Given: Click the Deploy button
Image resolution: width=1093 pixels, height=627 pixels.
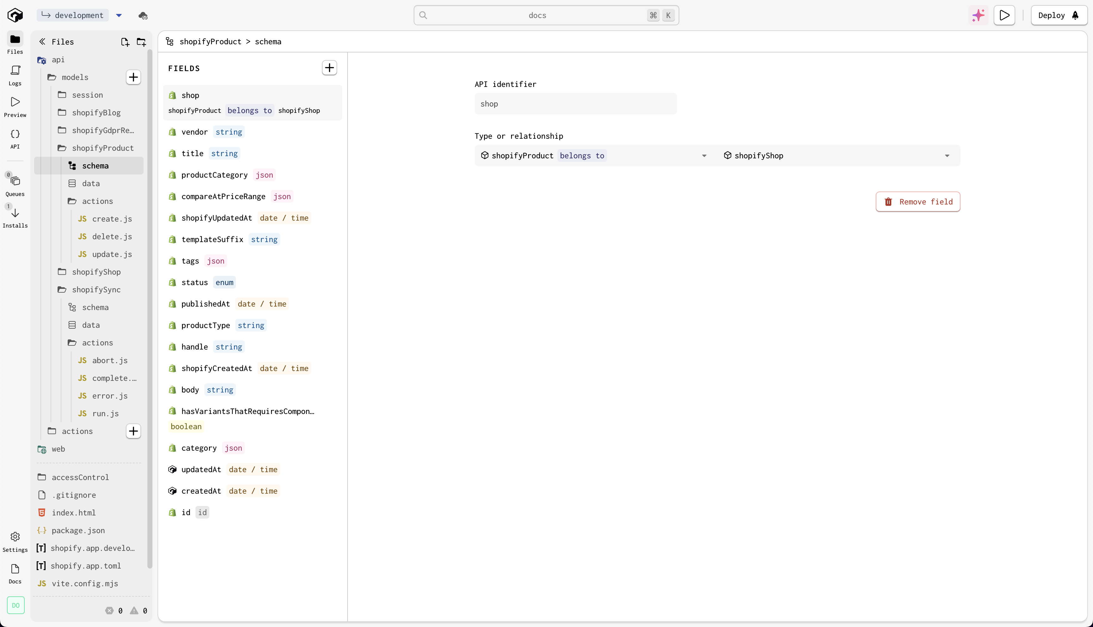Looking at the screenshot, I should tap(1059, 15).
